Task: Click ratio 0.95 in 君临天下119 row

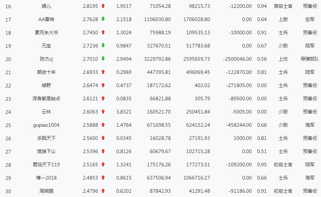Action: (x=262, y=165)
